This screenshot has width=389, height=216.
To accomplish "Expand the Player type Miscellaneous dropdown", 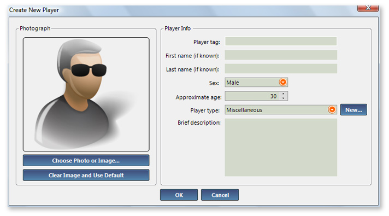I will coord(281,109).
